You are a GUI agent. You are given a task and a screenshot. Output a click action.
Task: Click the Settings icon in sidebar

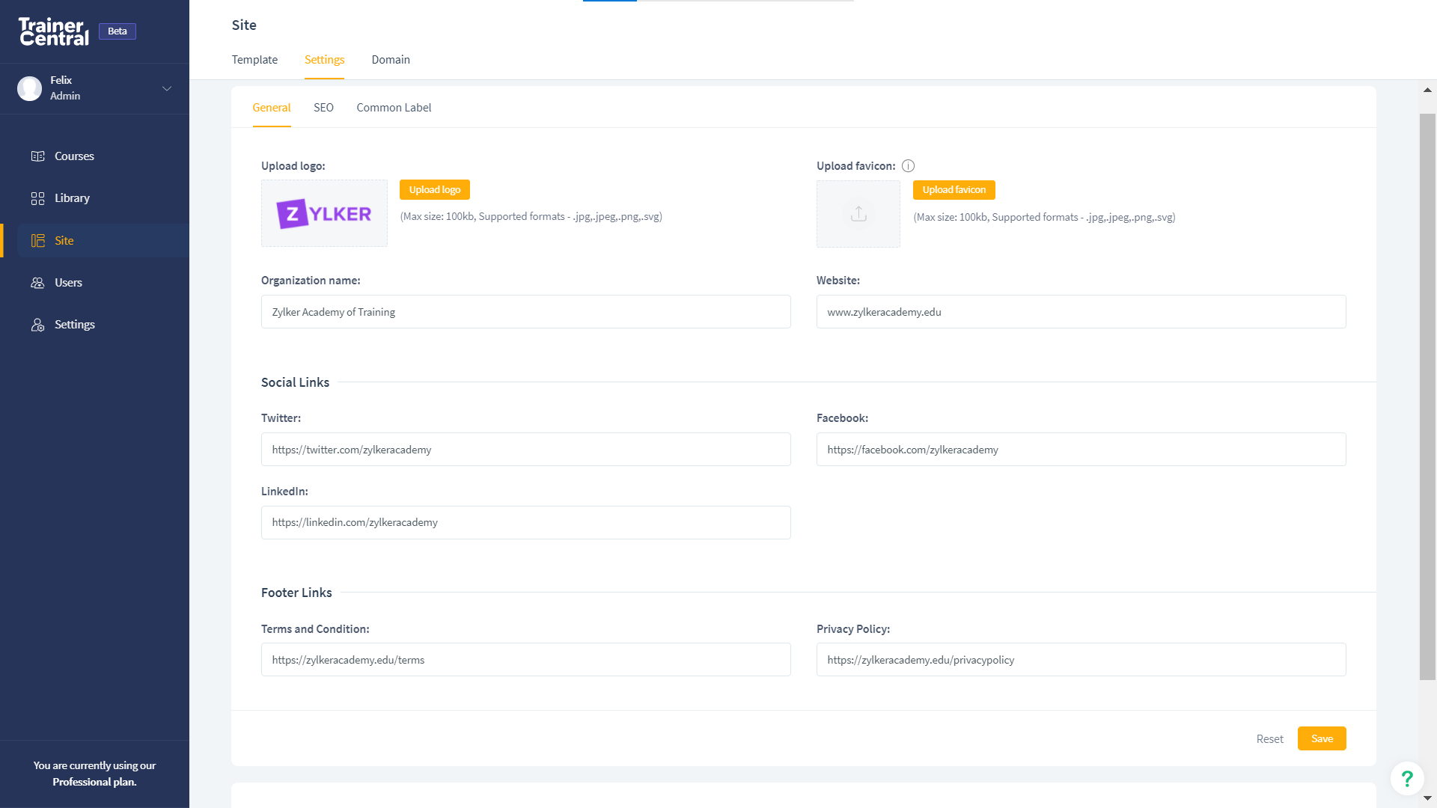[x=37, y=325]
